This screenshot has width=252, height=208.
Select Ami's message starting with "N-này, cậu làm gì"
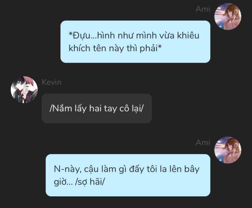click(128, 175)
